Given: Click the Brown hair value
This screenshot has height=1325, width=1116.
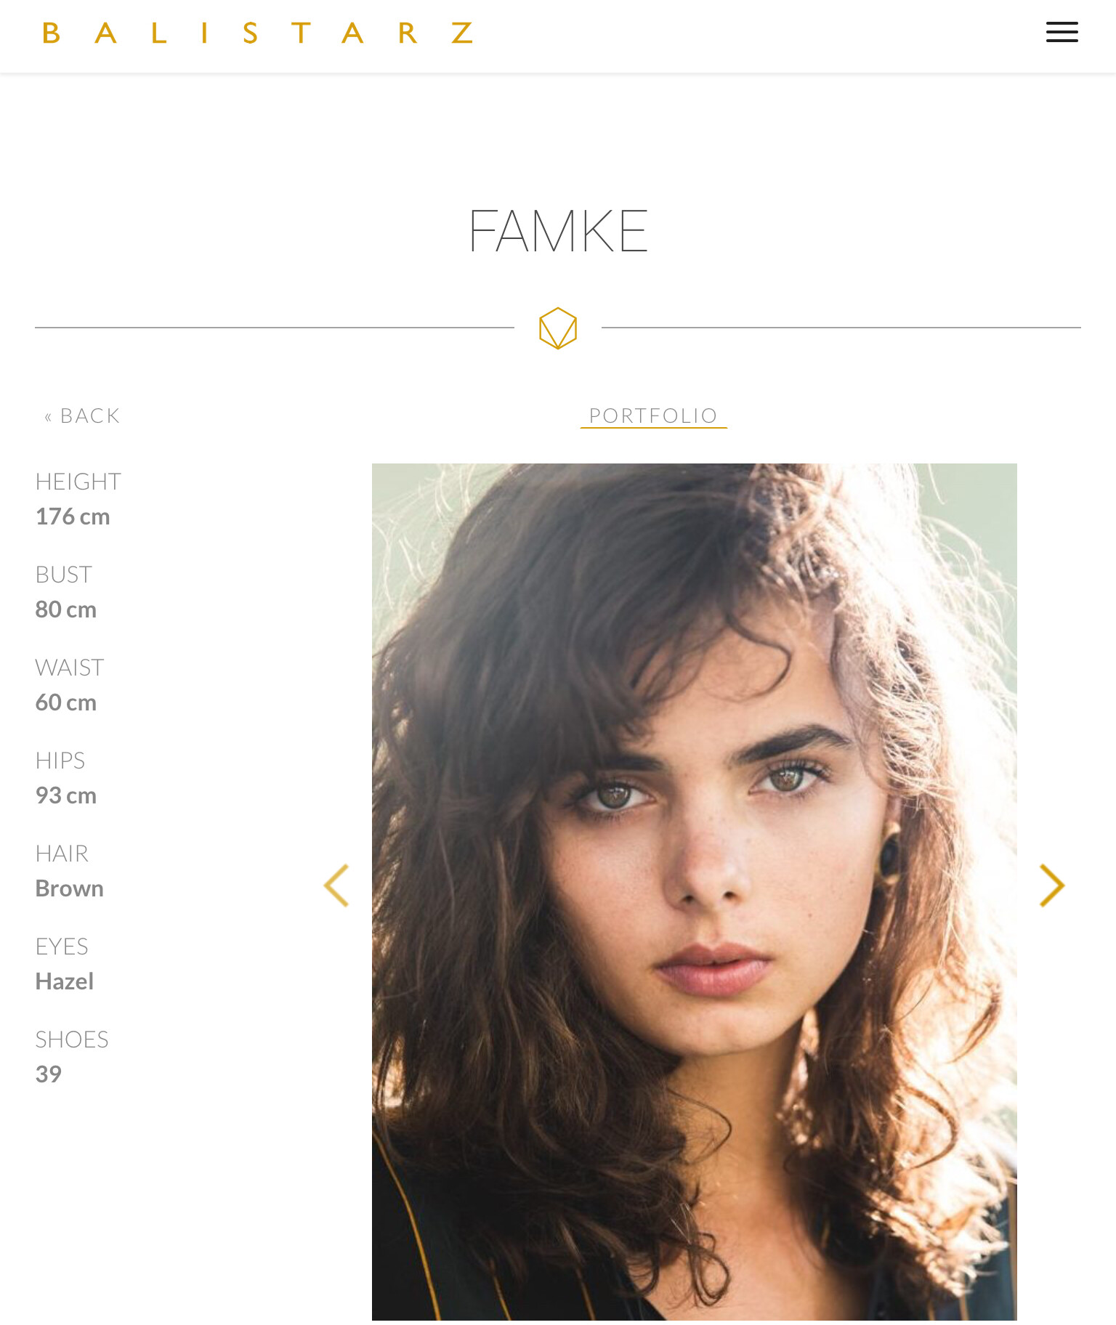Looking at the screenshot, I should click(x=70, y=888).
